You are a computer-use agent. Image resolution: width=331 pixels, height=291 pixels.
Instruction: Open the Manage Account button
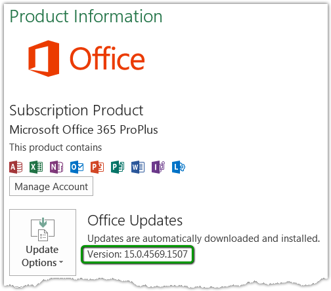[51, 186]
